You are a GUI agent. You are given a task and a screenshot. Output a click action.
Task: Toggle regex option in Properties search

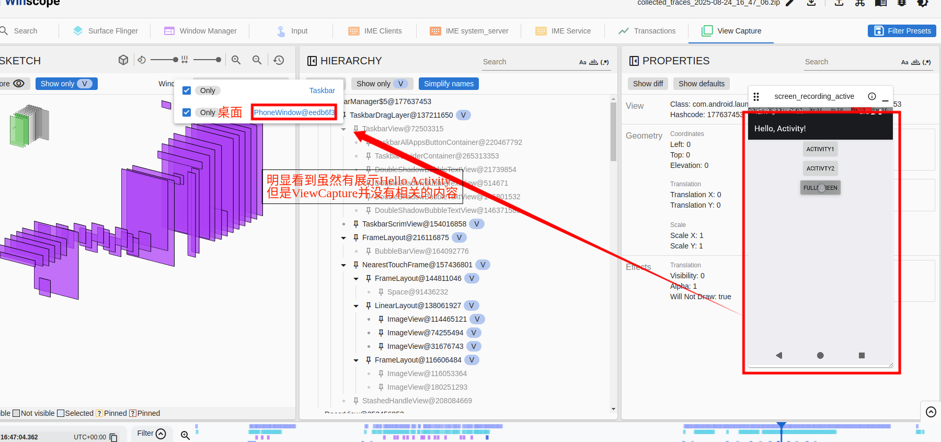click(x=927, y=62)
